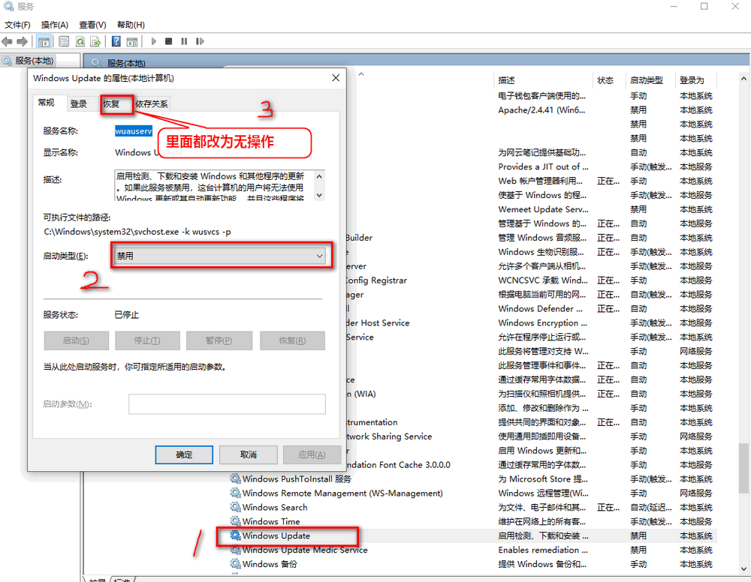Click the Wemeet Update Serv... description cell
Viewport: 751px width, 582px height.
[x=543, y=209]
